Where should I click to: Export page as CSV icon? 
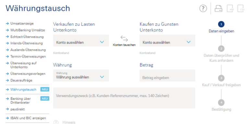(x=241, y=8)
